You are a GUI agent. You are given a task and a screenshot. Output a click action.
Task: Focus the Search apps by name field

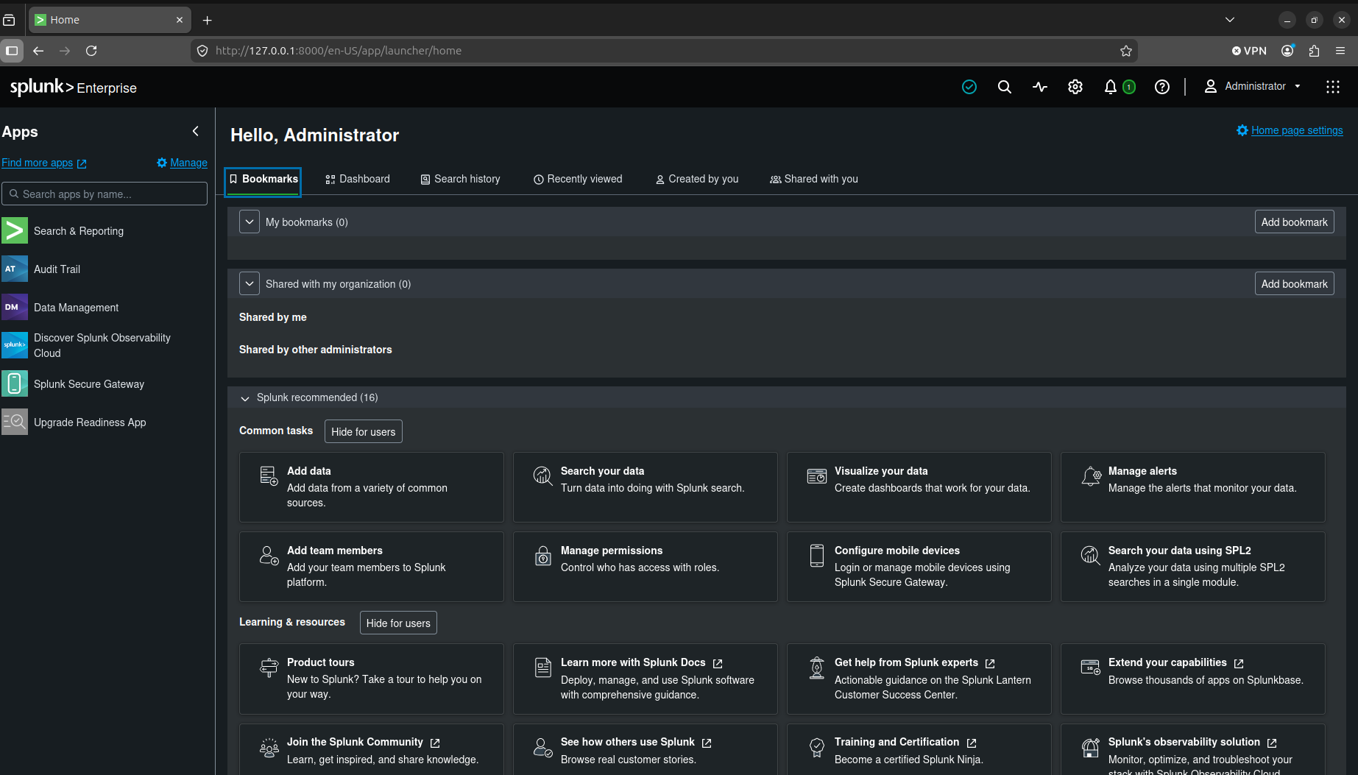(x=105, y=194)
